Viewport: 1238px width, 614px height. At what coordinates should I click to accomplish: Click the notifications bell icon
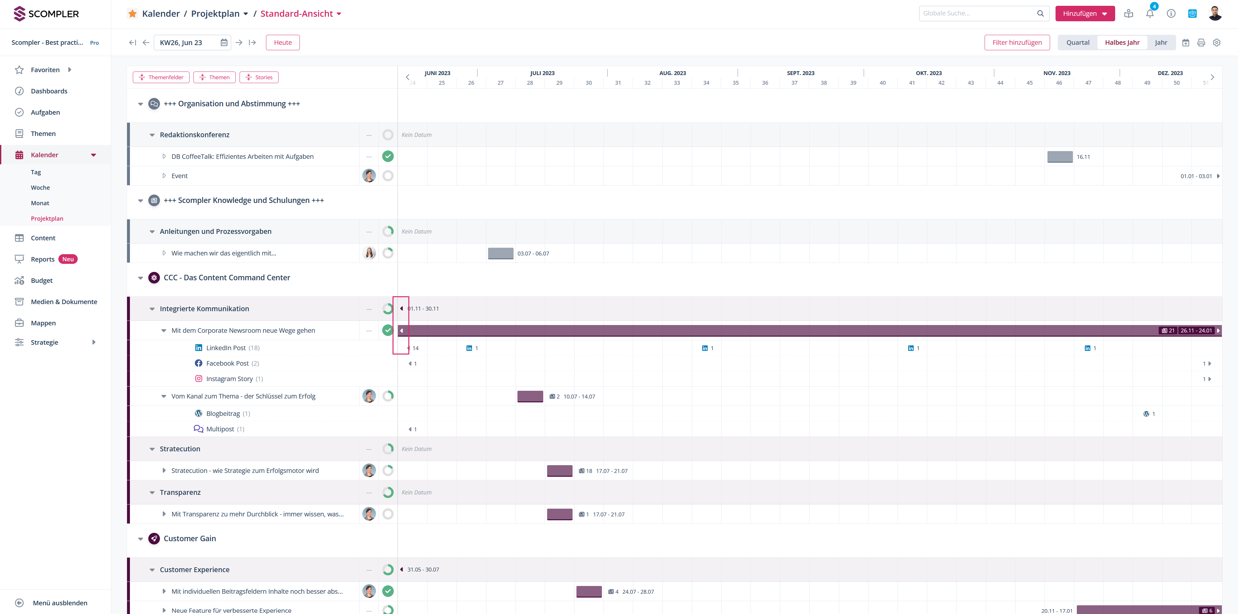point(1150,14)
